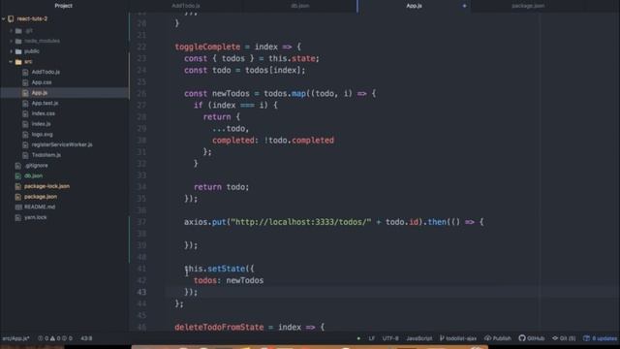The width and height of the screenshot is (620, 349).
Task: Click the App.js tab modified indicator
Action: pos(464,6)
